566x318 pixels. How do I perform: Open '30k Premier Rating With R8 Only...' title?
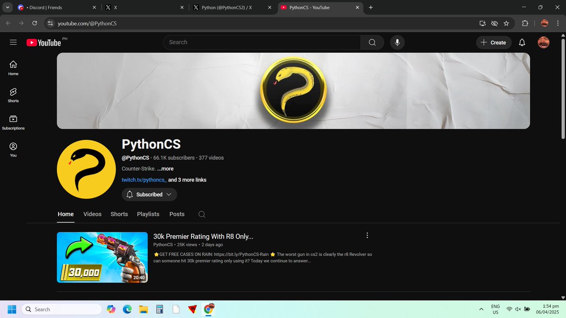(x=203, y=236)
